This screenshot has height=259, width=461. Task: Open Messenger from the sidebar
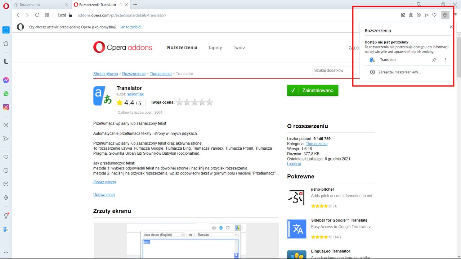point(5,80)
